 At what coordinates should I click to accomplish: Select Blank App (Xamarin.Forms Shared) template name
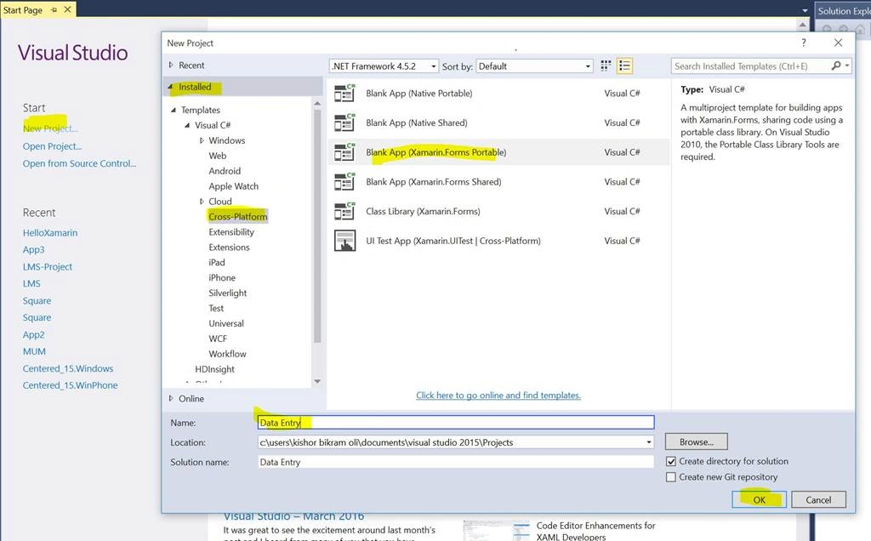coord(433,182)
